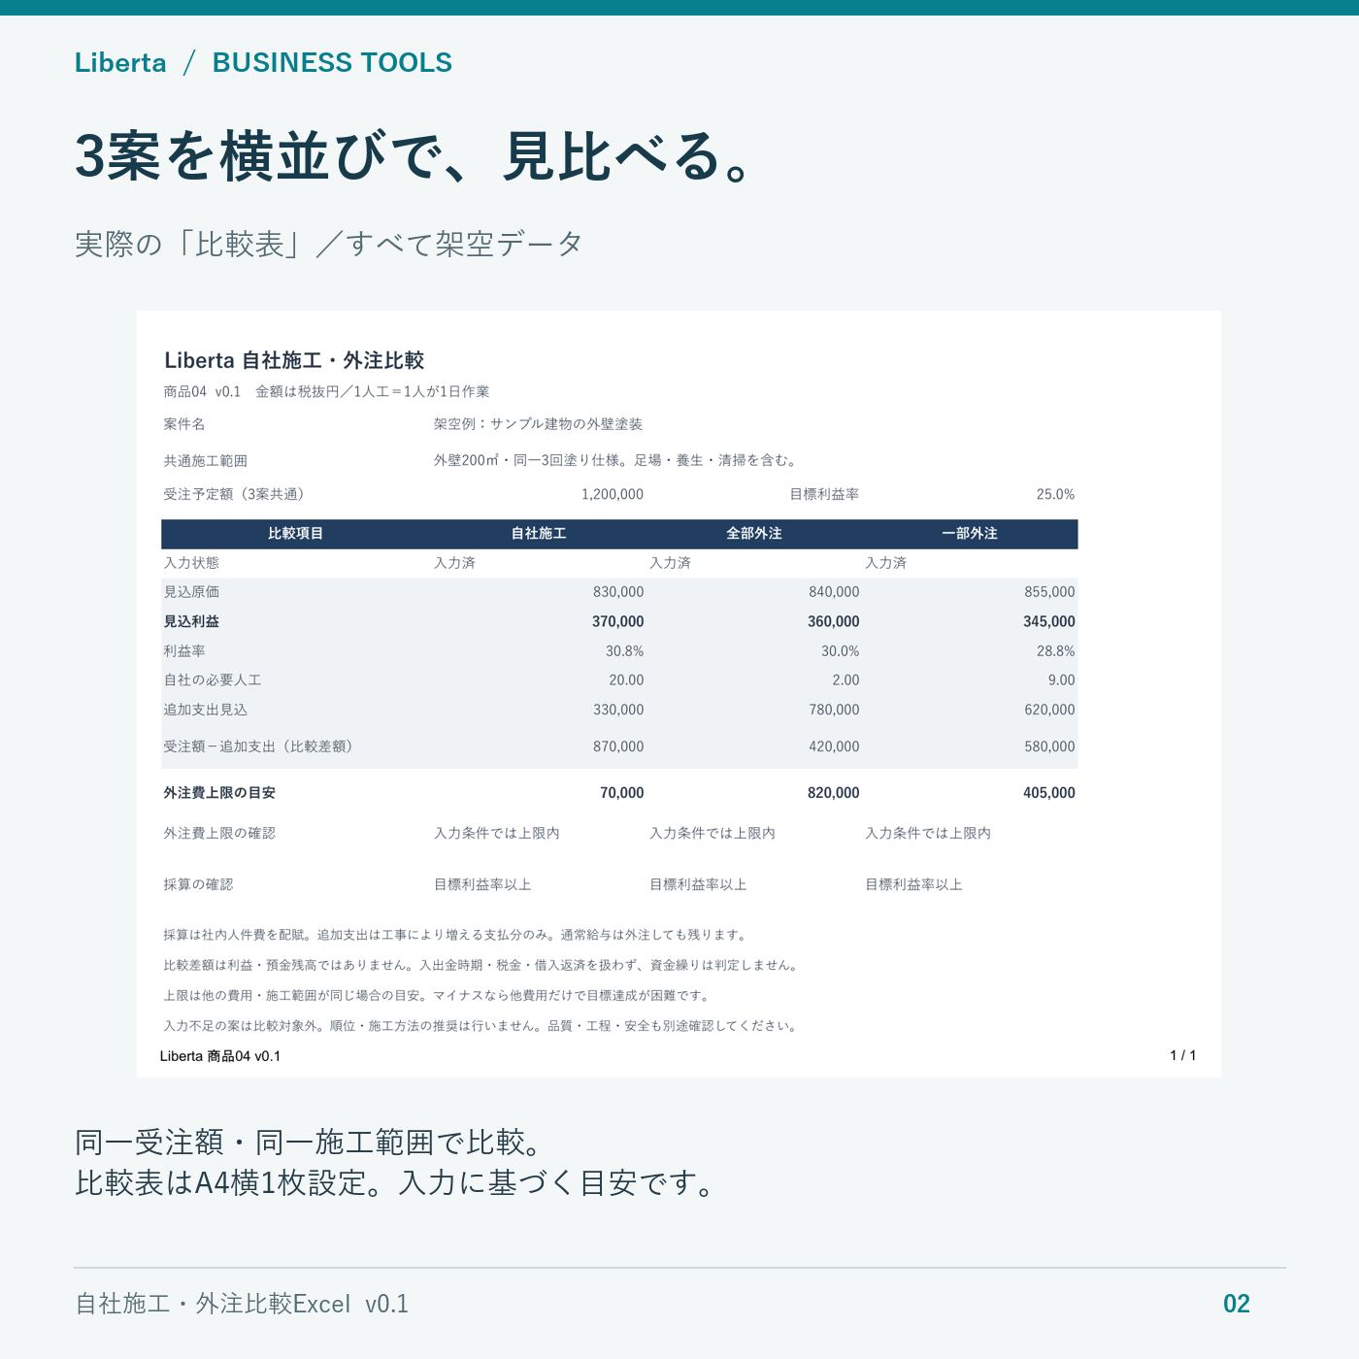
Task: Click the "共通施工範囲" label
Action: (x=205, y=460)
